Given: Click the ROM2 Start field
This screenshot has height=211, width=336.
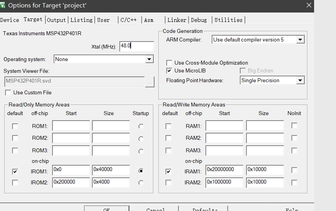Looking at the screenshot, I should click(x=71, y=138).
